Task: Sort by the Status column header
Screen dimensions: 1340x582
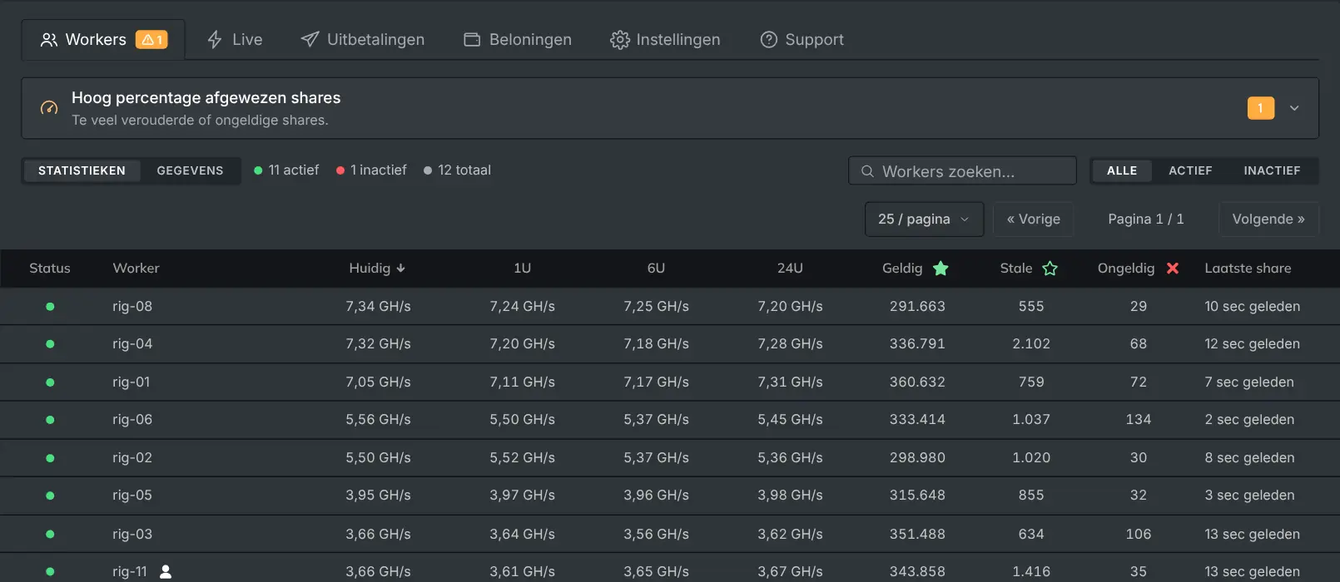Action: tap(50, 269)
